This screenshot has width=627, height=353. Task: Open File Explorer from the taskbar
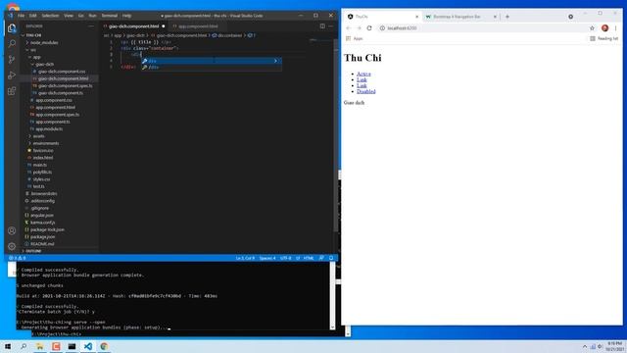pos(39,346)
